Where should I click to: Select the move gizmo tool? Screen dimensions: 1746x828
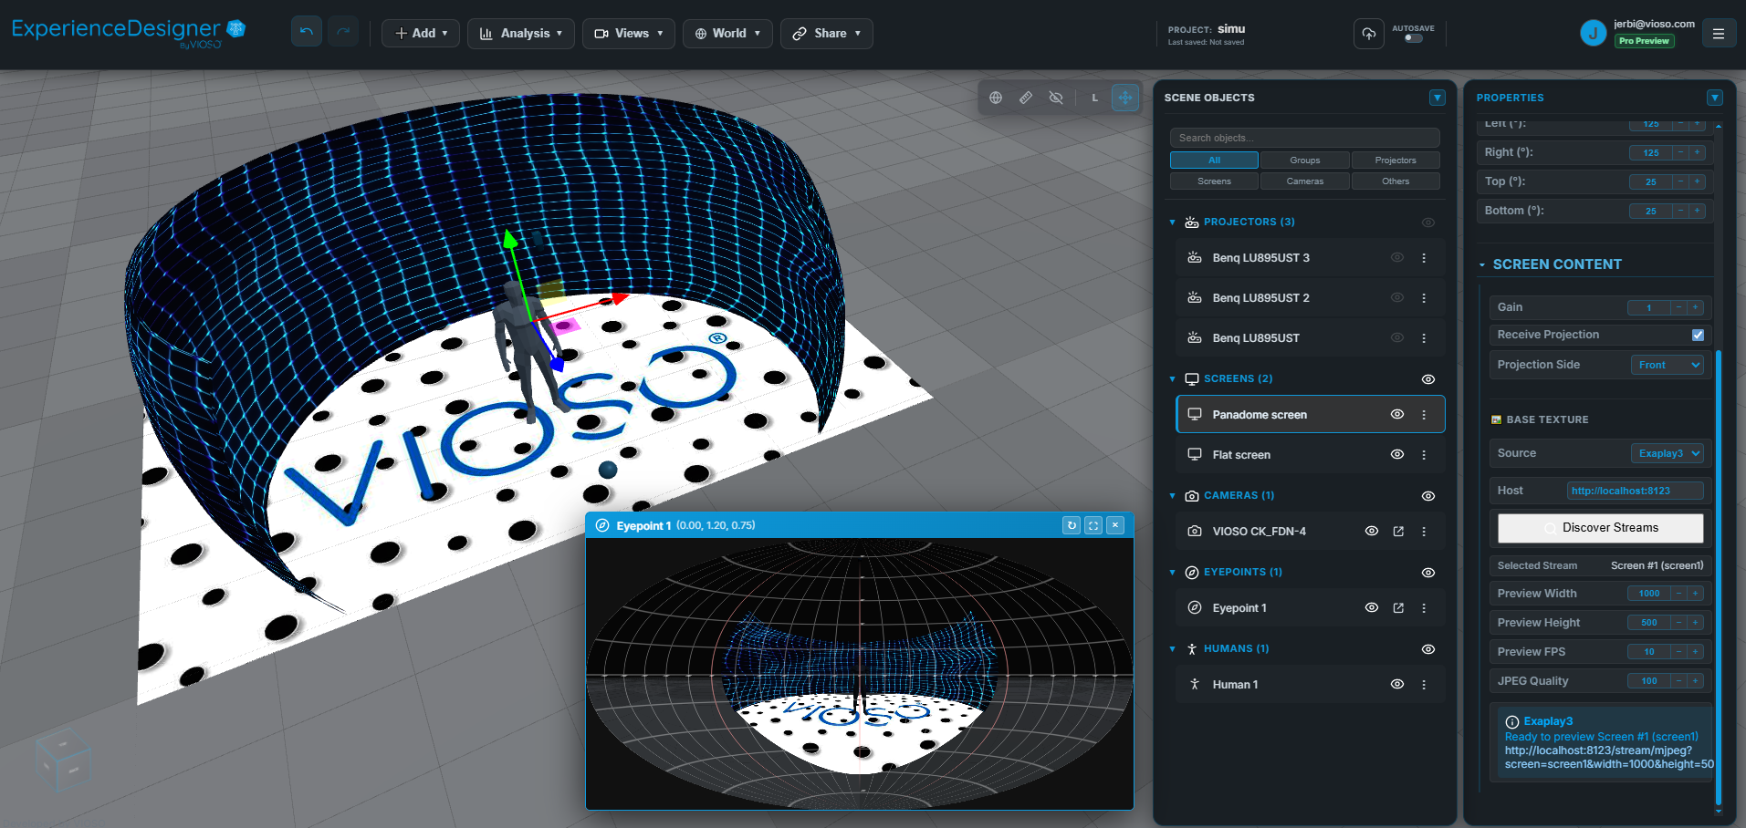1125,98
